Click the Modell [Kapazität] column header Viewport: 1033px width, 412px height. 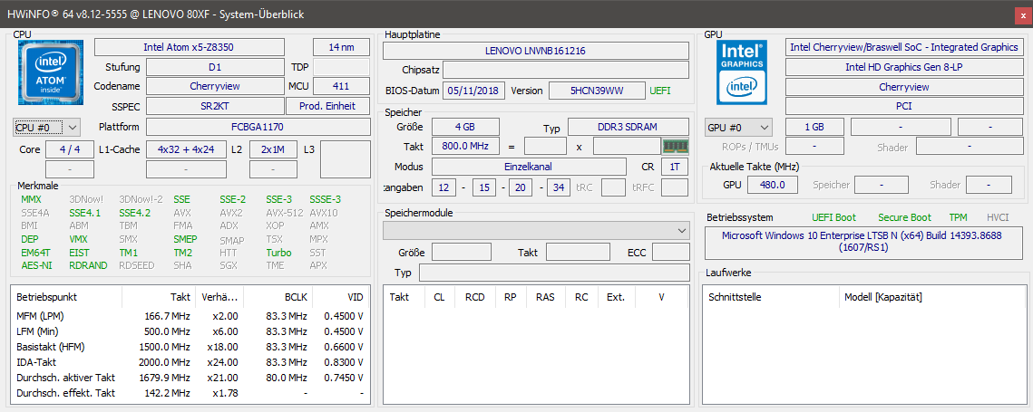(x=882, y=296)
